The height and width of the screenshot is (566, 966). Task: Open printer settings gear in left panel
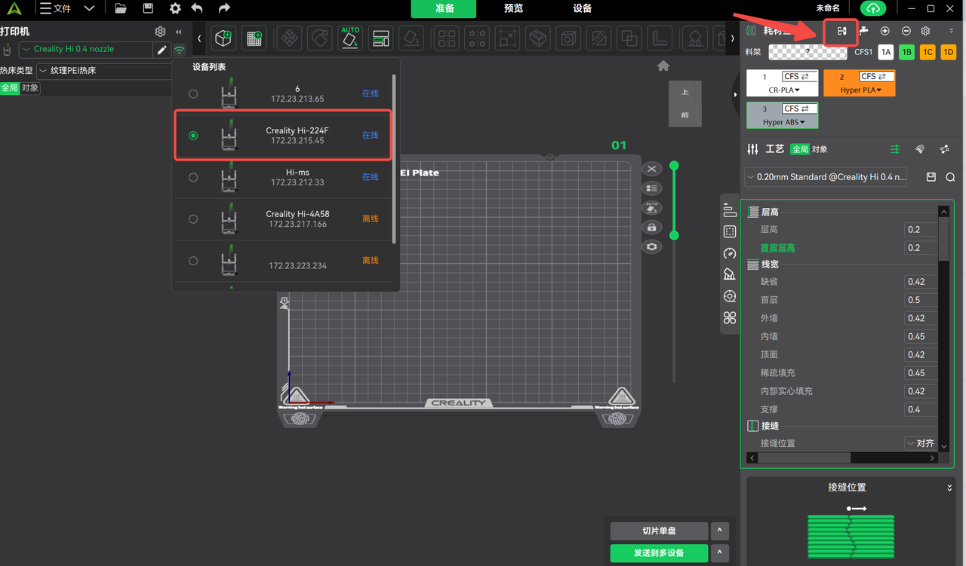[x=160, y=32]
